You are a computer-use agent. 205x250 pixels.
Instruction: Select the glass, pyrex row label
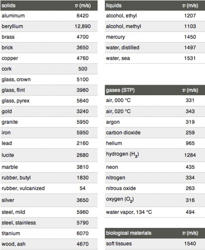(x=16, y=101)
